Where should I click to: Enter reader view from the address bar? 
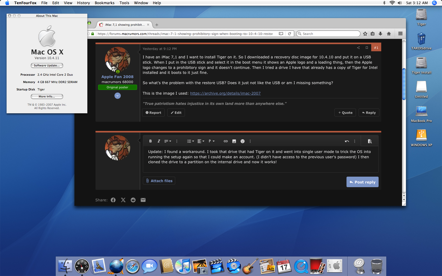pyautogui.click(x=281, y=34)
